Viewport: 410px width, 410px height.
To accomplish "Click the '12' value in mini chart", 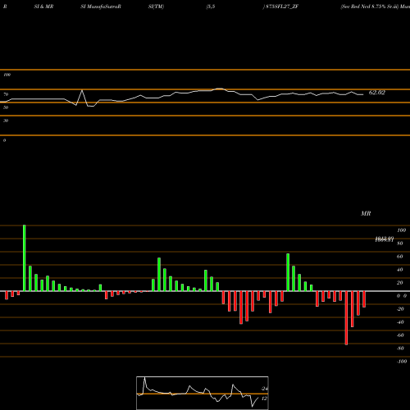I will pos(264,399).
